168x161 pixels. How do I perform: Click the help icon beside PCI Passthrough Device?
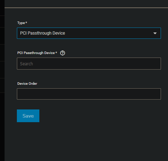63,53
